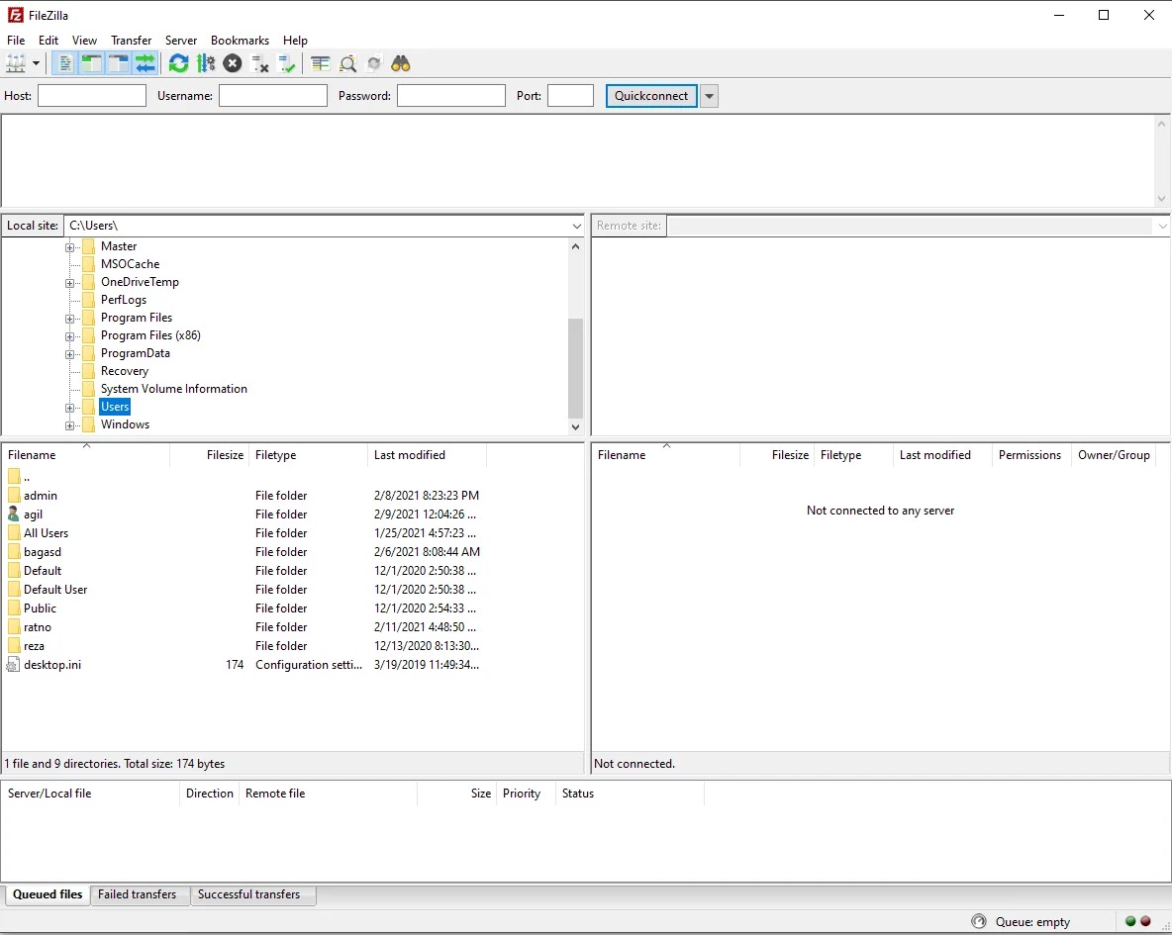1172x935 pixels.
Task: Open Site Manager dropdown arrow
Action: coord(36,64)
